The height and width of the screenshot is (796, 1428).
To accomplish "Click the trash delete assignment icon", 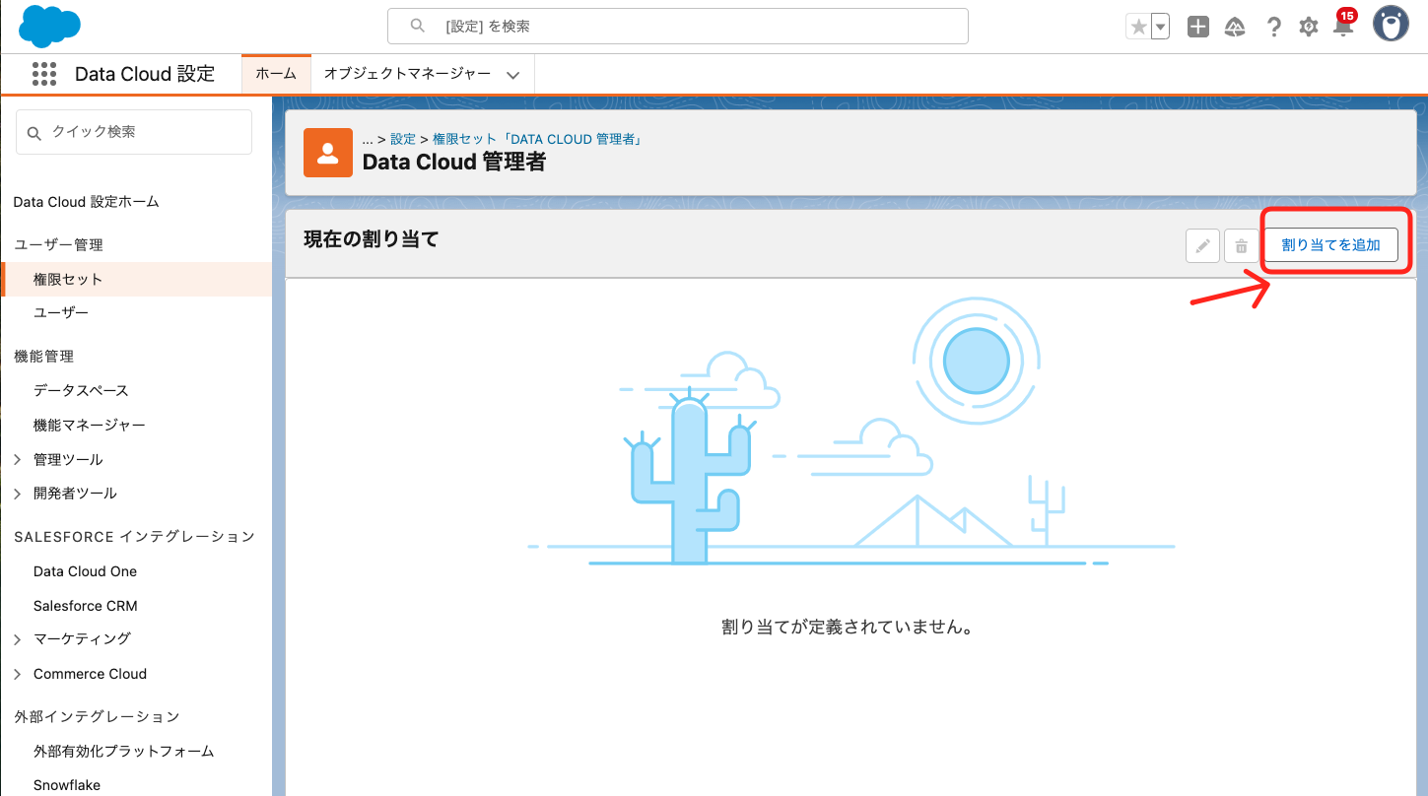I will click(1242, 246).
